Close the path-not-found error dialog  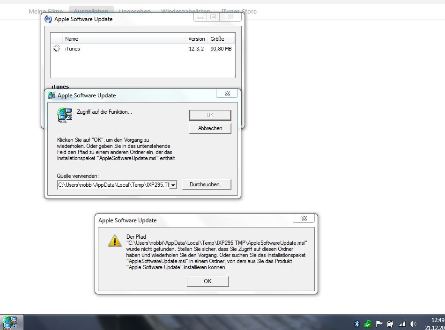pyautogui.click(x=304, y=218)
